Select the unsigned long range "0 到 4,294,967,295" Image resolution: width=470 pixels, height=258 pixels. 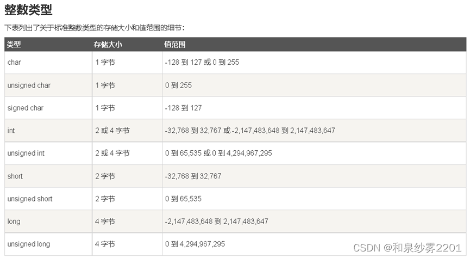pyautogui.click(x=195, y=244)
